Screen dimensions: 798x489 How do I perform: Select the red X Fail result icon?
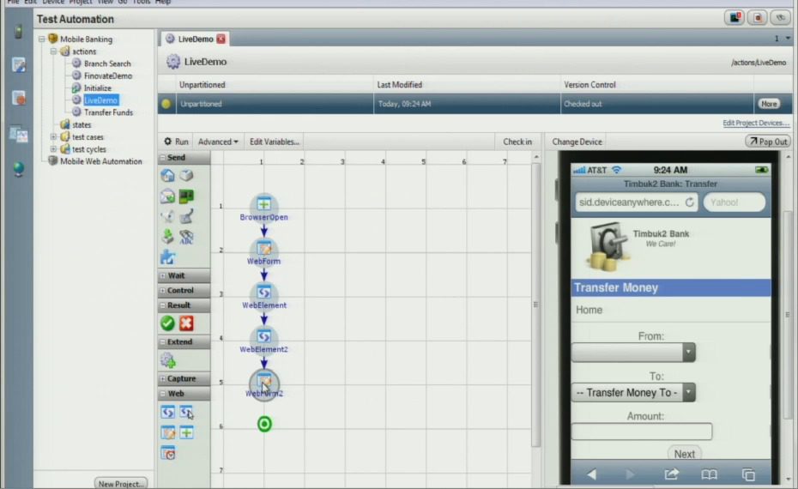pyautogui.click(x=186, y=323)
